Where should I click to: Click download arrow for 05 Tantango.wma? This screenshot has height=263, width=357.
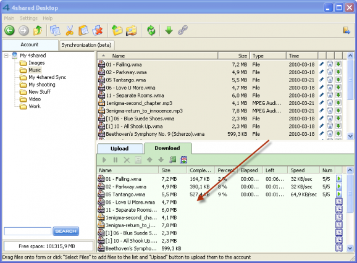tap(338, 80)
